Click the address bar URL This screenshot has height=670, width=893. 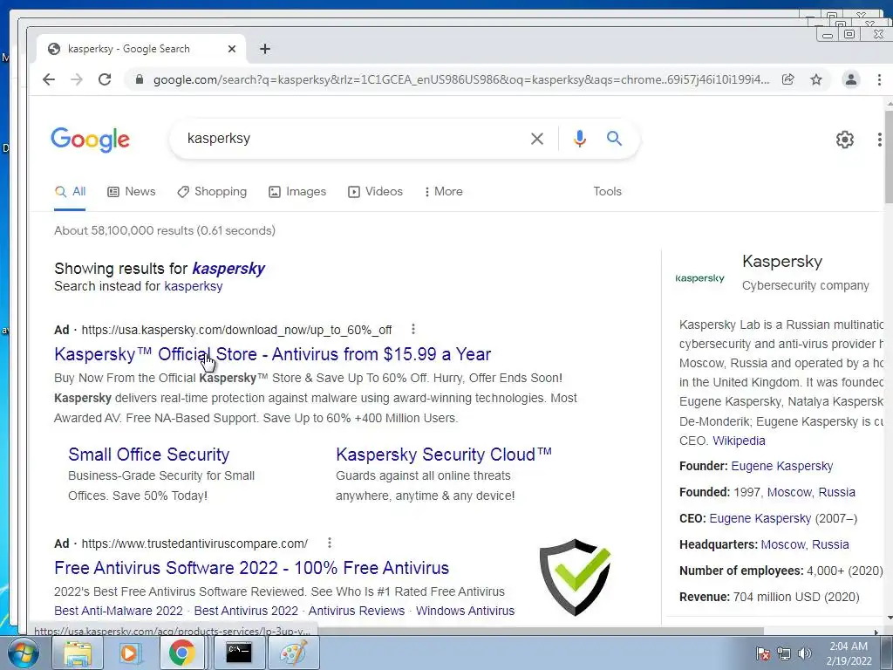[461, 79]
